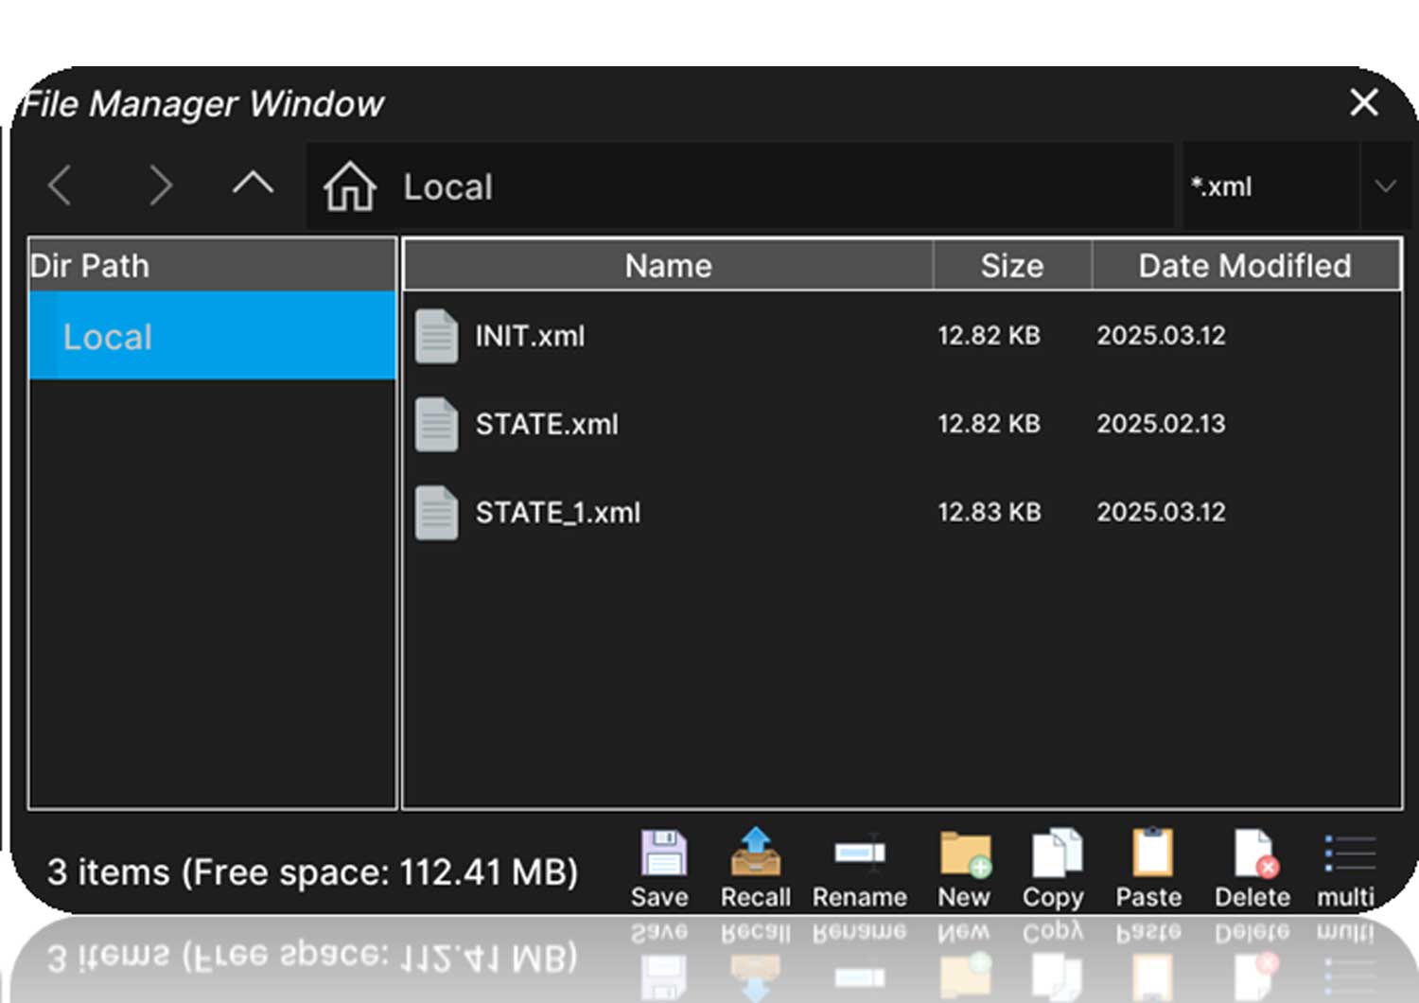
Task: Click the Recall icon in toolbar
Action: tap(755, 853)
